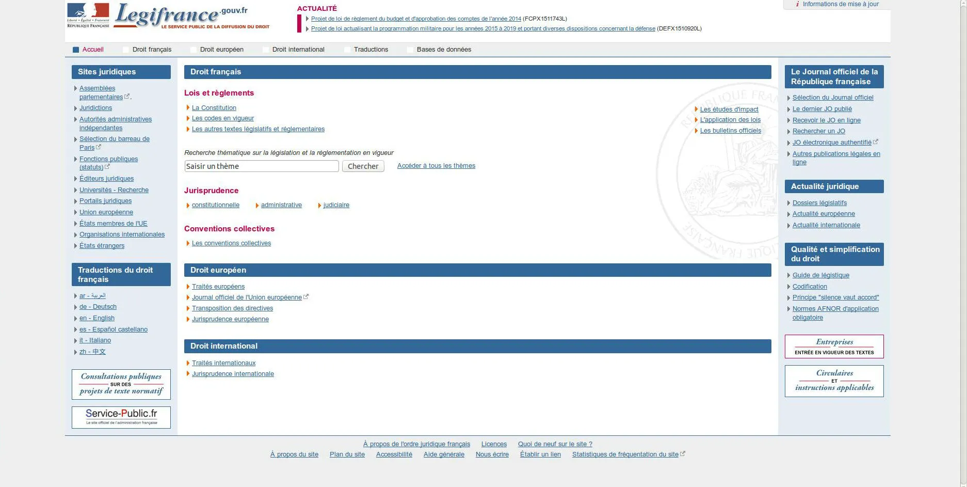
Task: Open the Consultations publiques banner
Action: (x=121, y=384)
